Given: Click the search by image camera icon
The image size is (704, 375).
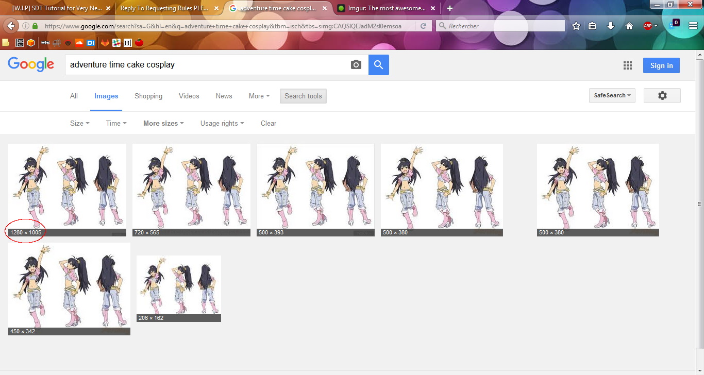Looking at the screenshot, I should [x=356, y=65].
